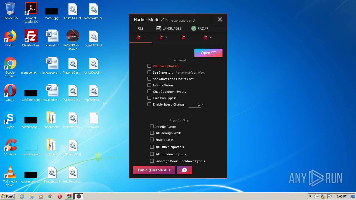The image size is (356, 200).
Task: Select the SqualrNET.dll file
Action: click(93, 38)
